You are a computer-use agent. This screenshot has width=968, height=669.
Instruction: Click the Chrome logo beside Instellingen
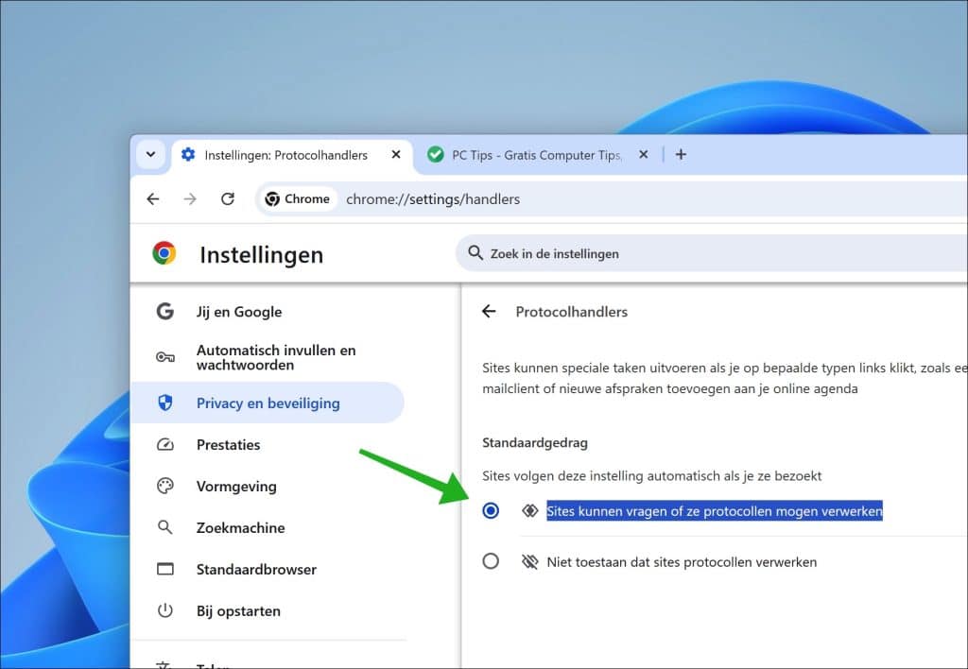click(x=164, y=253)
